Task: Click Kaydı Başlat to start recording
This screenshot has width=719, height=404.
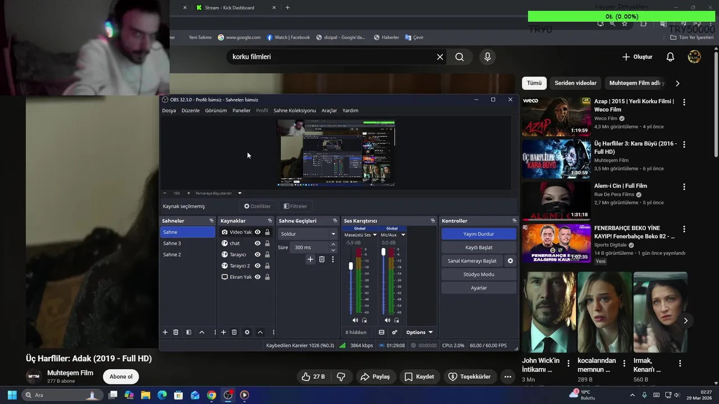Action: click(479, 247)
